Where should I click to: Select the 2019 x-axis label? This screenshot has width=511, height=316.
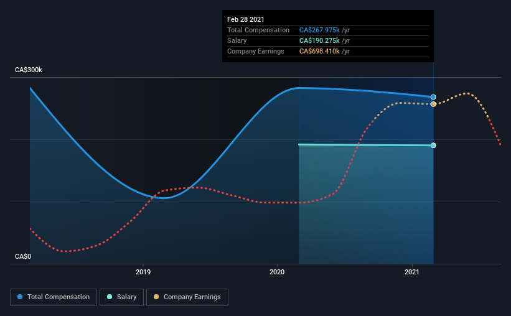point(143,272)
